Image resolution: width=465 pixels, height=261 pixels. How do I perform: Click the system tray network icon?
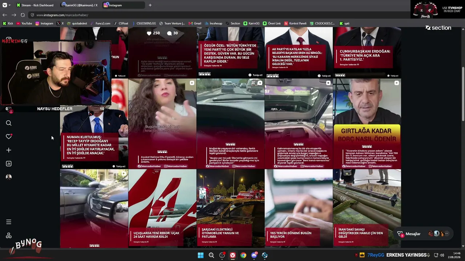436,255
